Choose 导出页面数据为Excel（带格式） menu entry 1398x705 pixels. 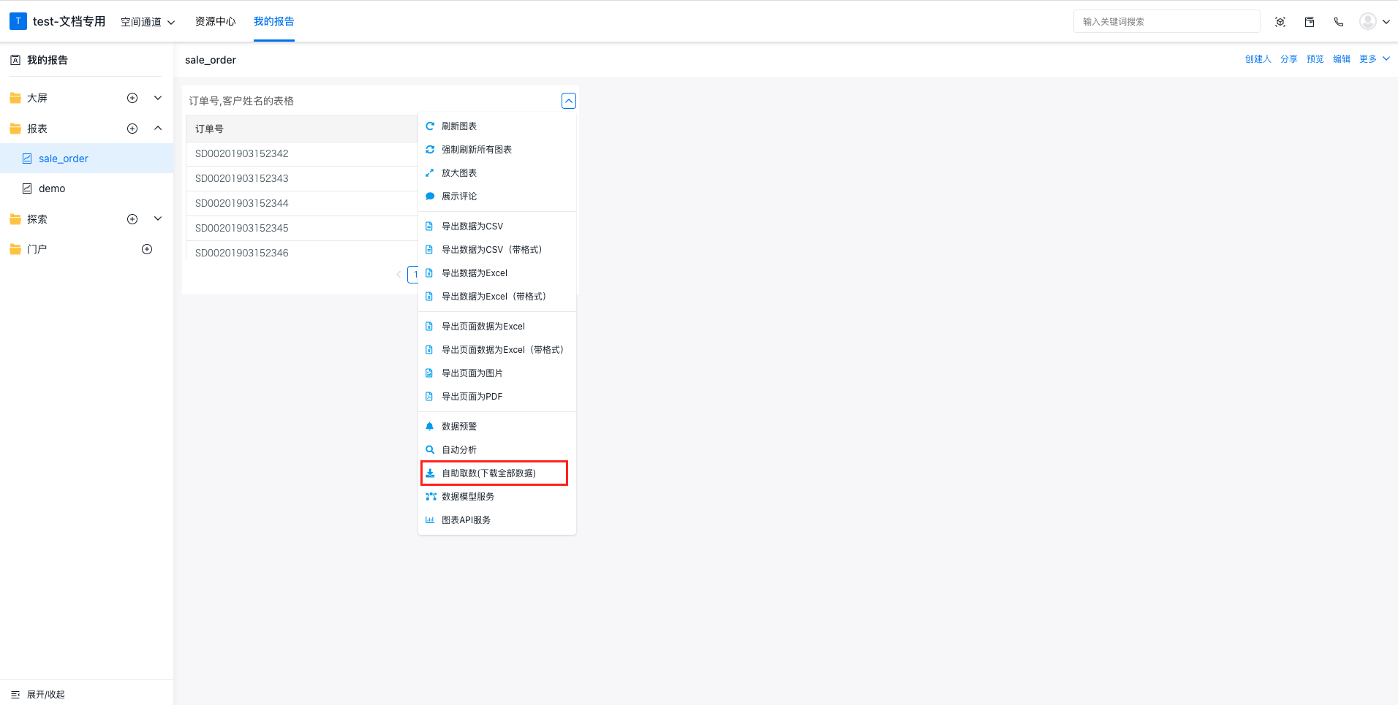coord(497,350)
